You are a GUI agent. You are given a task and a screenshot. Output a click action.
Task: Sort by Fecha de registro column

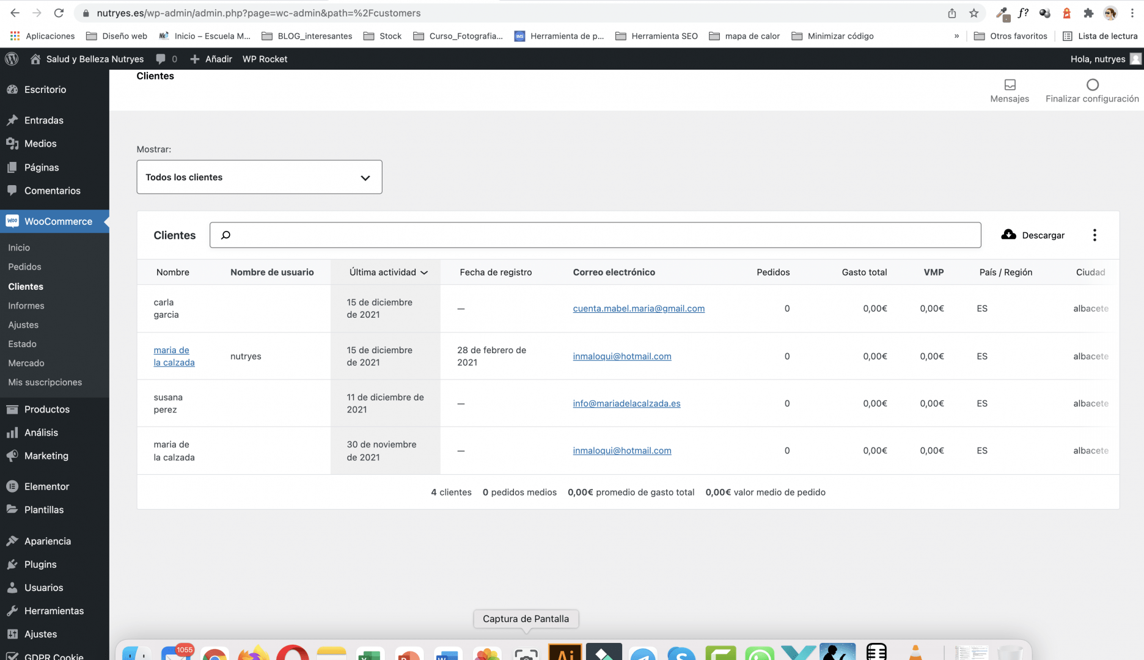tap(496, 272)
